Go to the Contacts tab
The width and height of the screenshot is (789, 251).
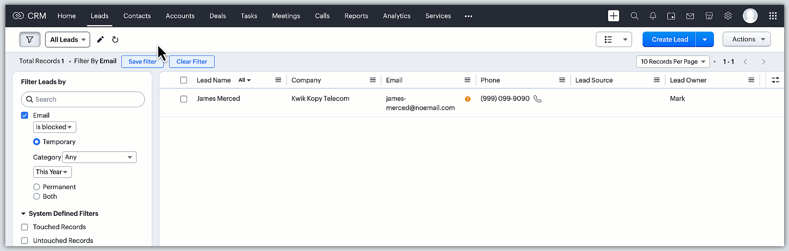tap(137, 16)
